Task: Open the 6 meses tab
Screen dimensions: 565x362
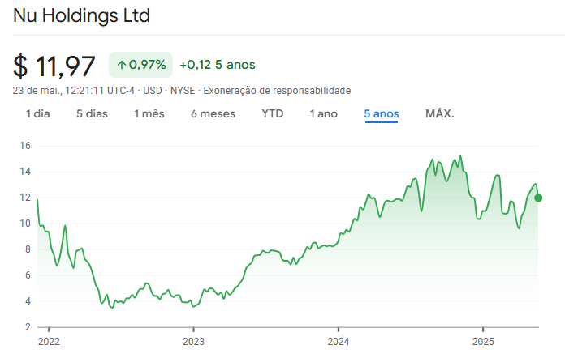Action: (x=213, y=113)
